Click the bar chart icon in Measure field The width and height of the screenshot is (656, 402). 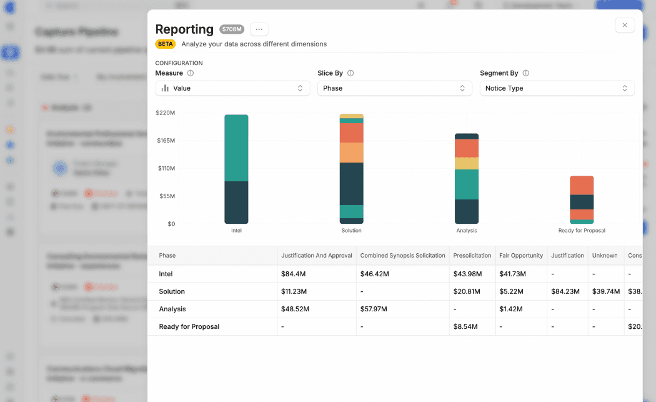click(166, 88)
